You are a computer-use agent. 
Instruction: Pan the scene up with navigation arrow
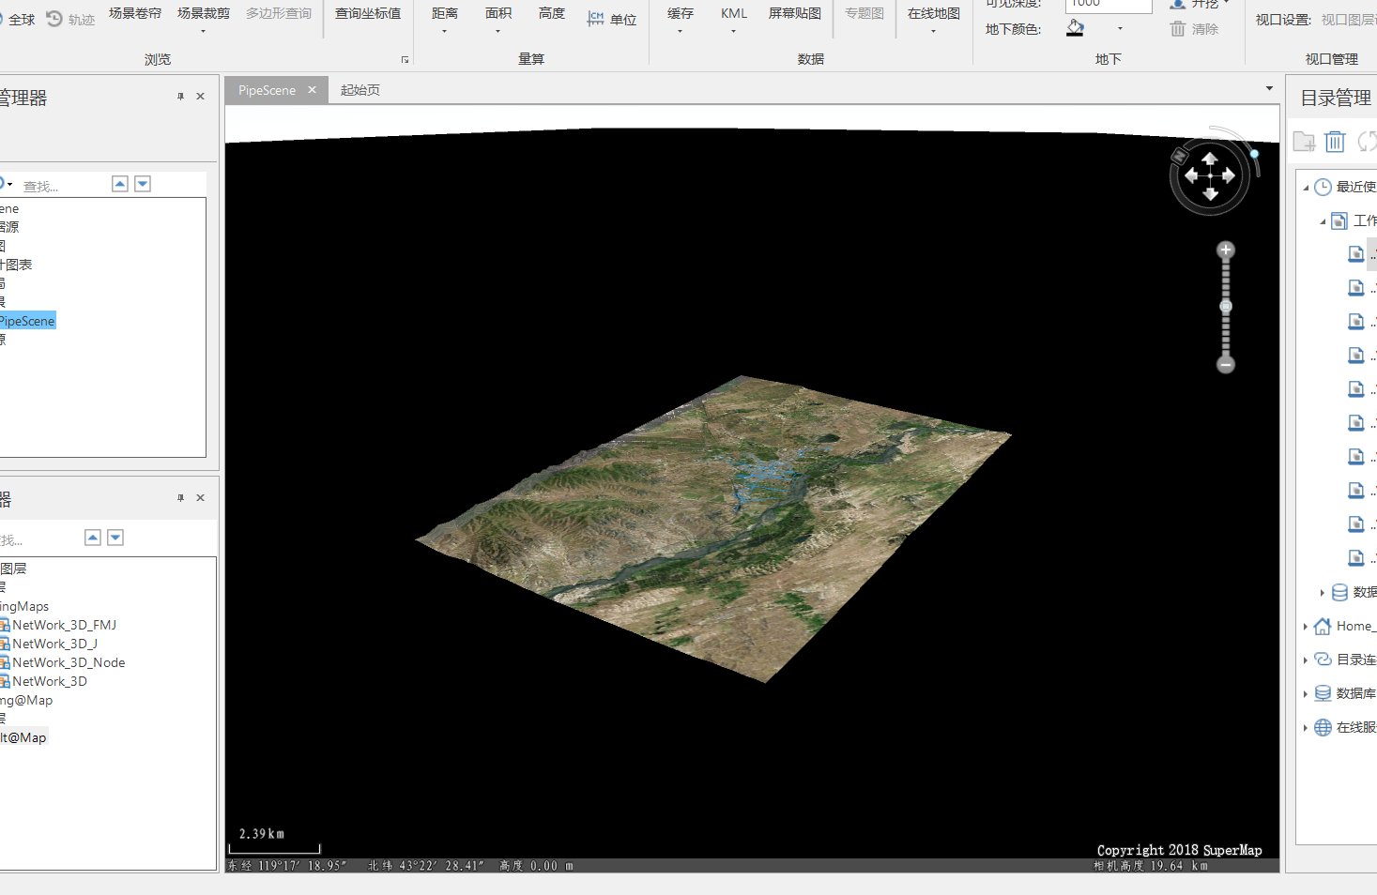click(x=1210, y=159)
